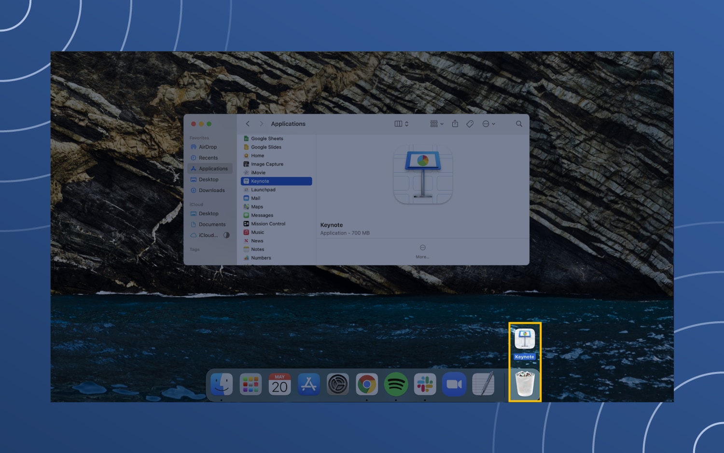Select iCloud Drive in sidebar
The height and width of the screenshot is (453, 724).
tap(208, 235)
